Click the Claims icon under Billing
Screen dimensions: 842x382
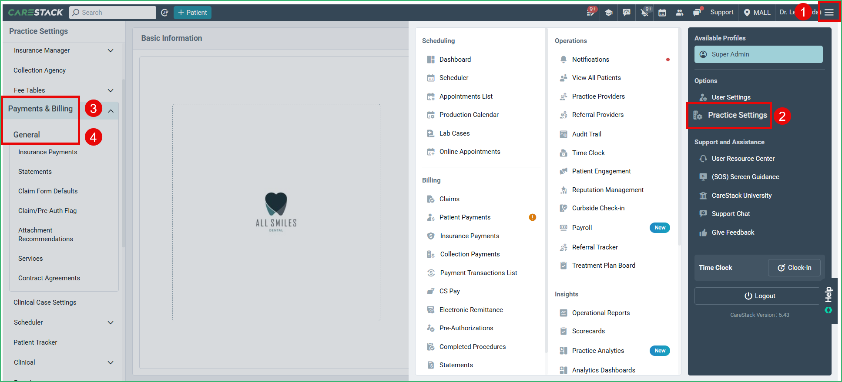(431, 199)
